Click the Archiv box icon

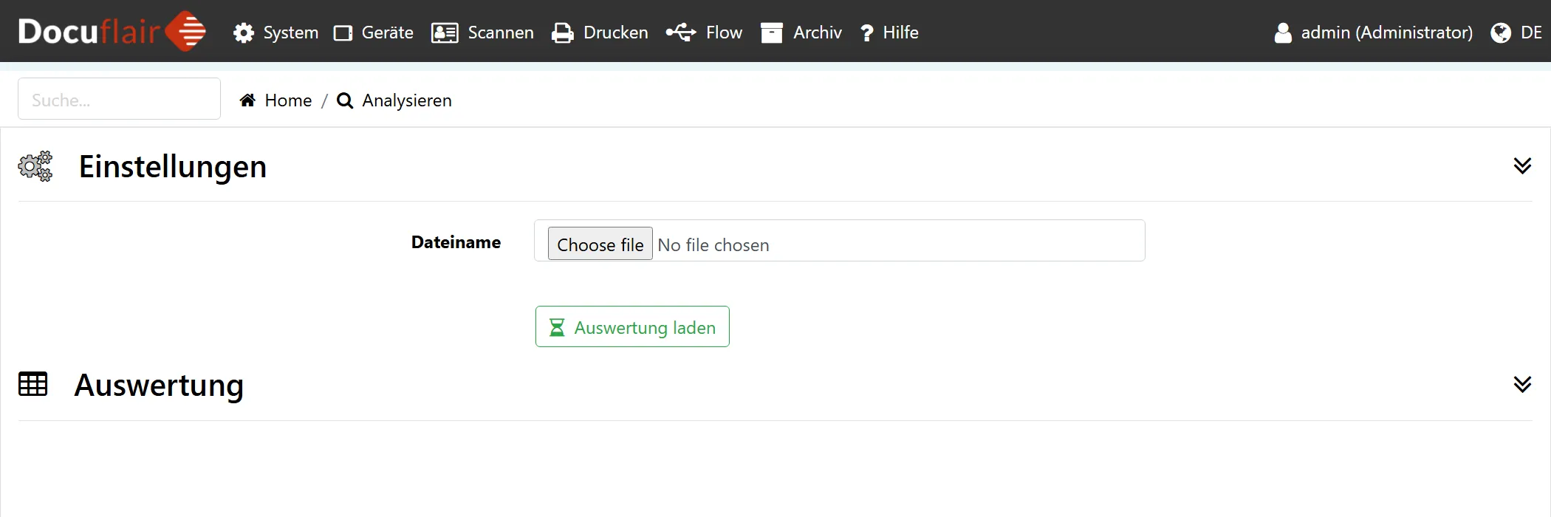click(x=772, y=32)
